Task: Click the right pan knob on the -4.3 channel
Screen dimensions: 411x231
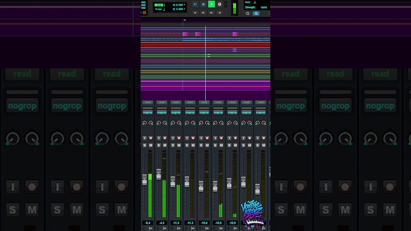Action: (165, 123)
